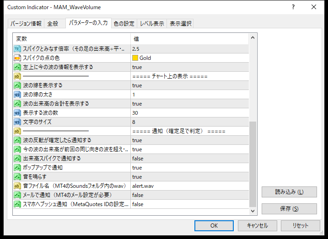Image resolution: width=328 pixels, height=239 pixels.
Task: Select the false value of メールで通知
Action: [x=138, y=195]
